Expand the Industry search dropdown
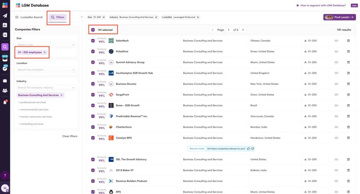The width and height of the screenshot is (360, 194). tap(46, 88)
